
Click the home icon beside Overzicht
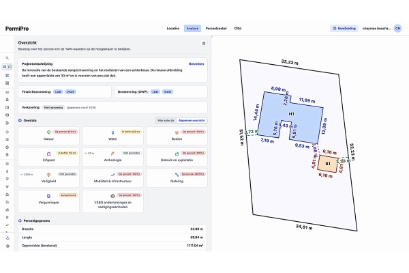pos(204,44)
